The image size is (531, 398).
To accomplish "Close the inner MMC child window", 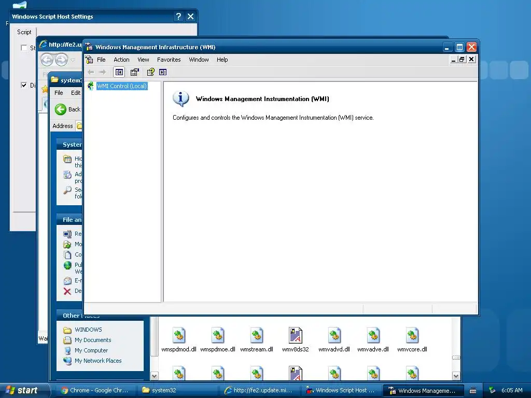I will click(471, 60).
